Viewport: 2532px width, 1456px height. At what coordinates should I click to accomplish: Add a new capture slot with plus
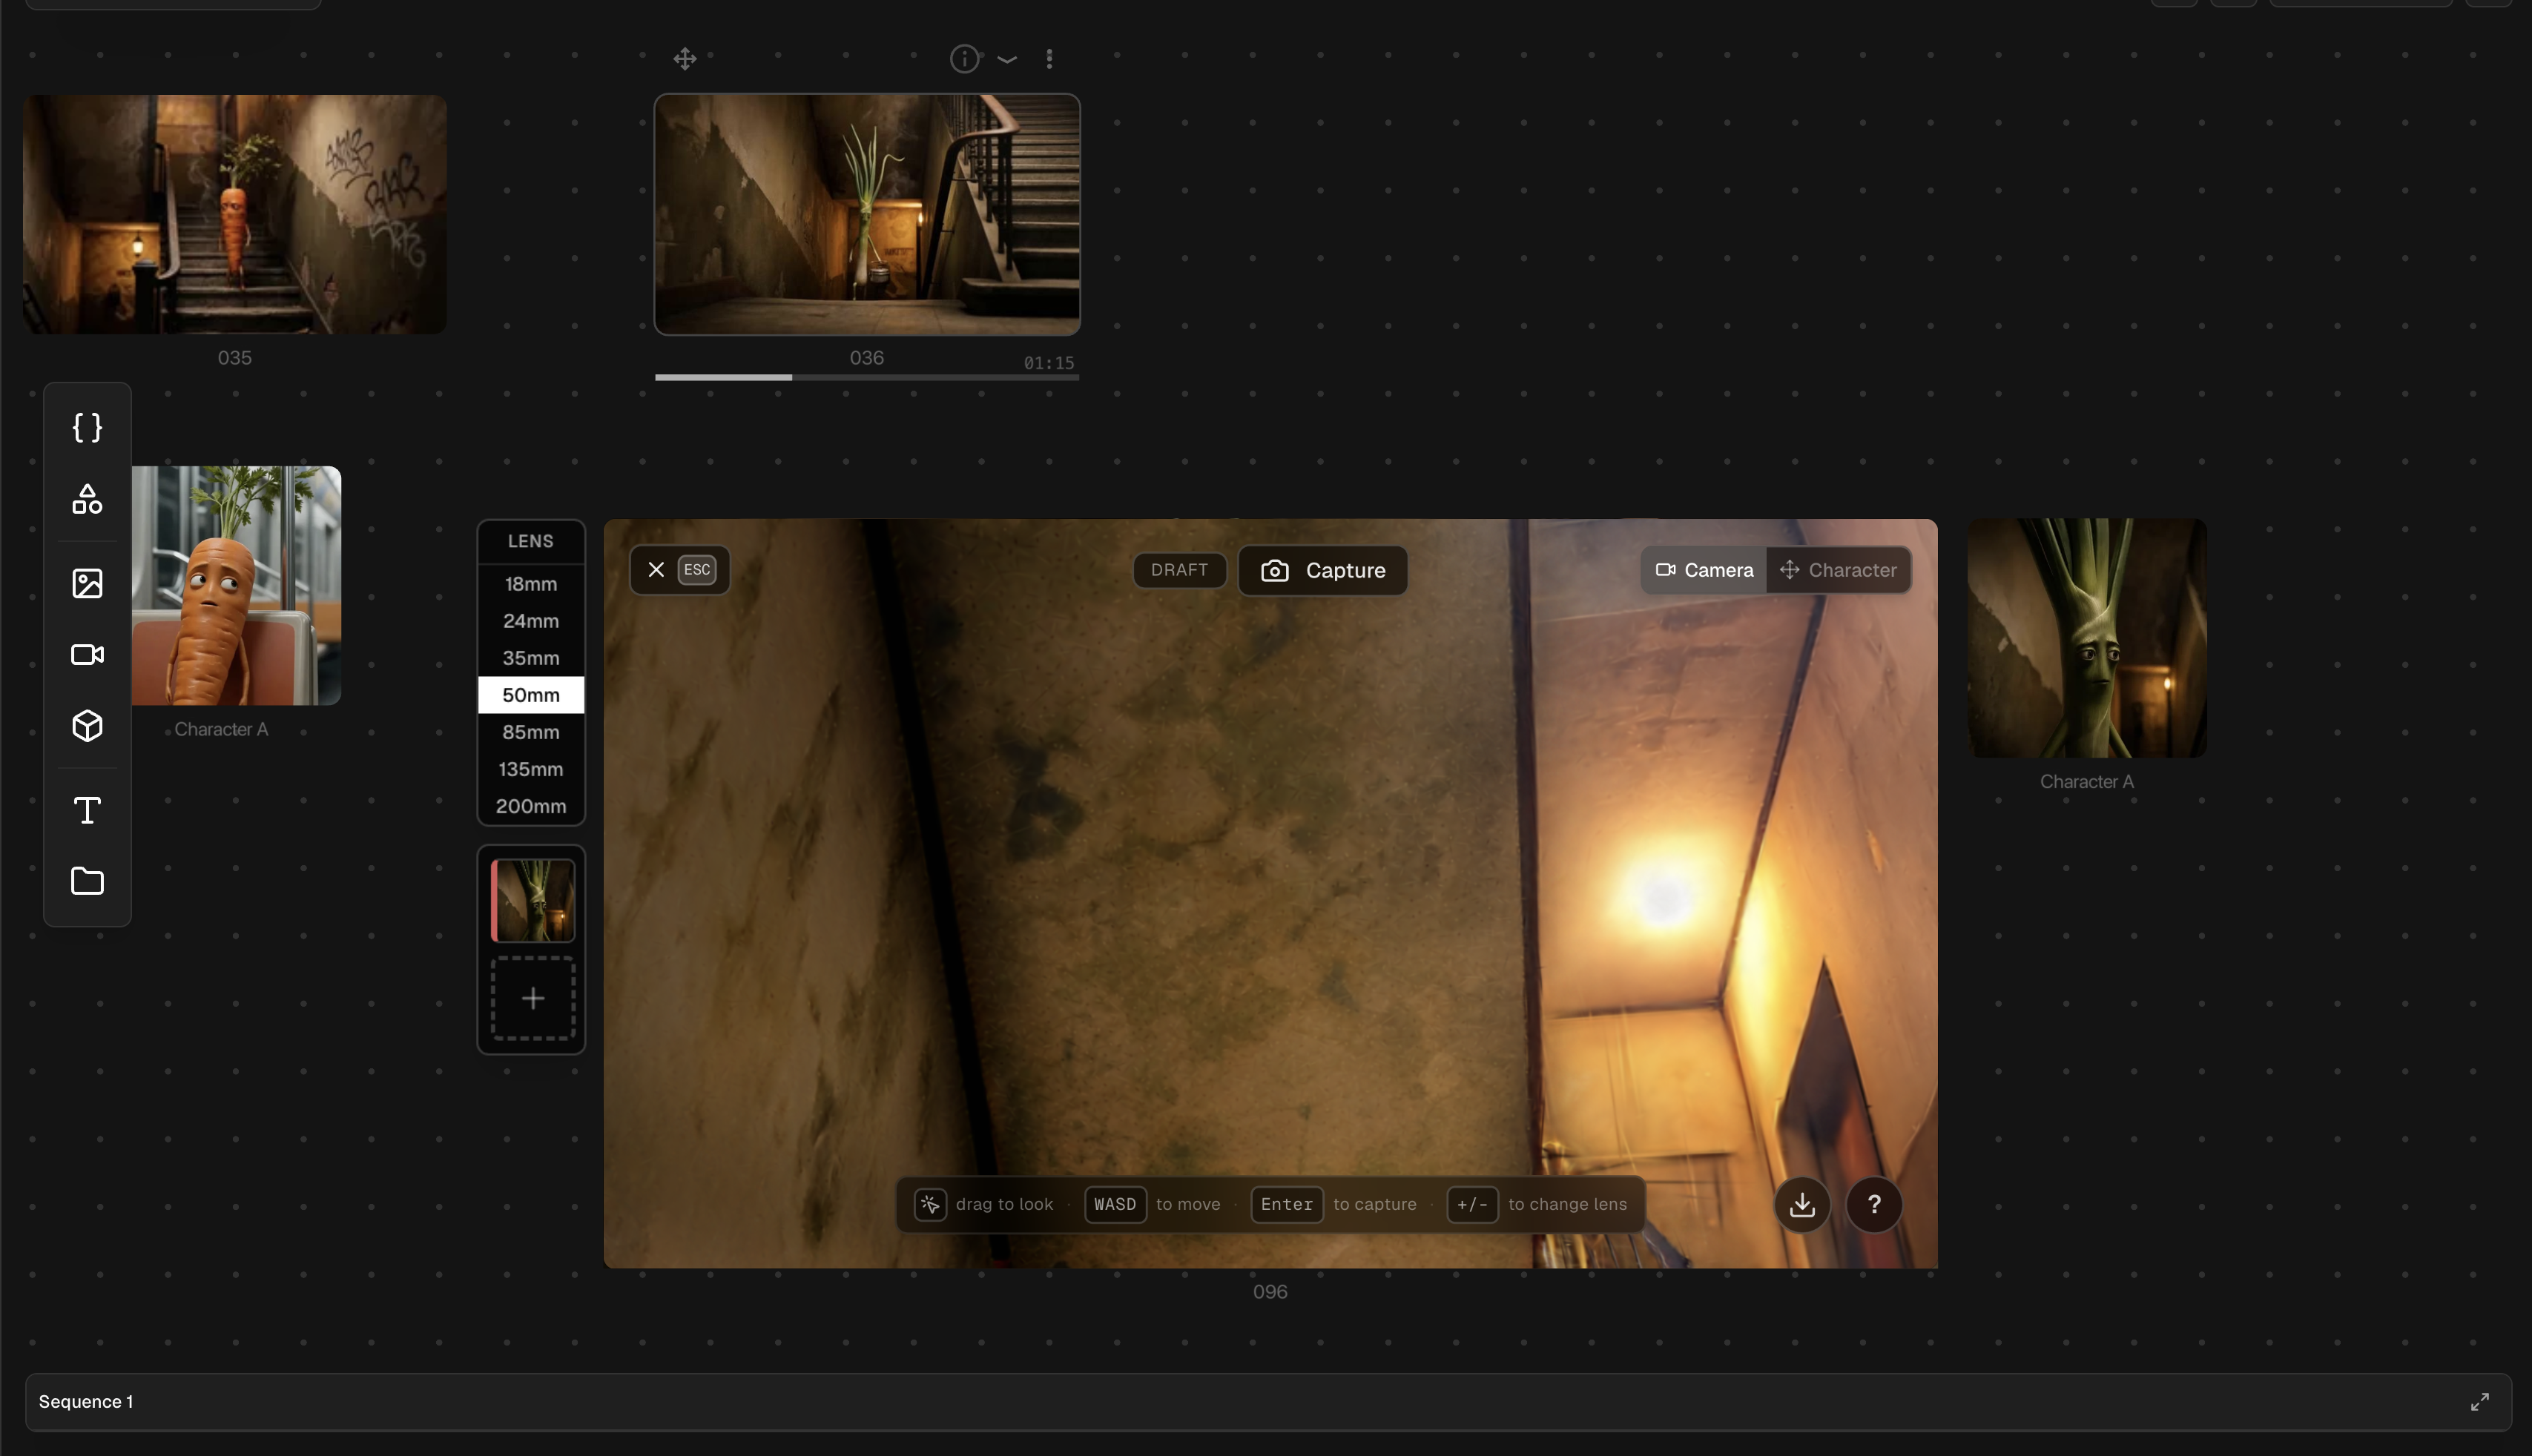[533, 998]
